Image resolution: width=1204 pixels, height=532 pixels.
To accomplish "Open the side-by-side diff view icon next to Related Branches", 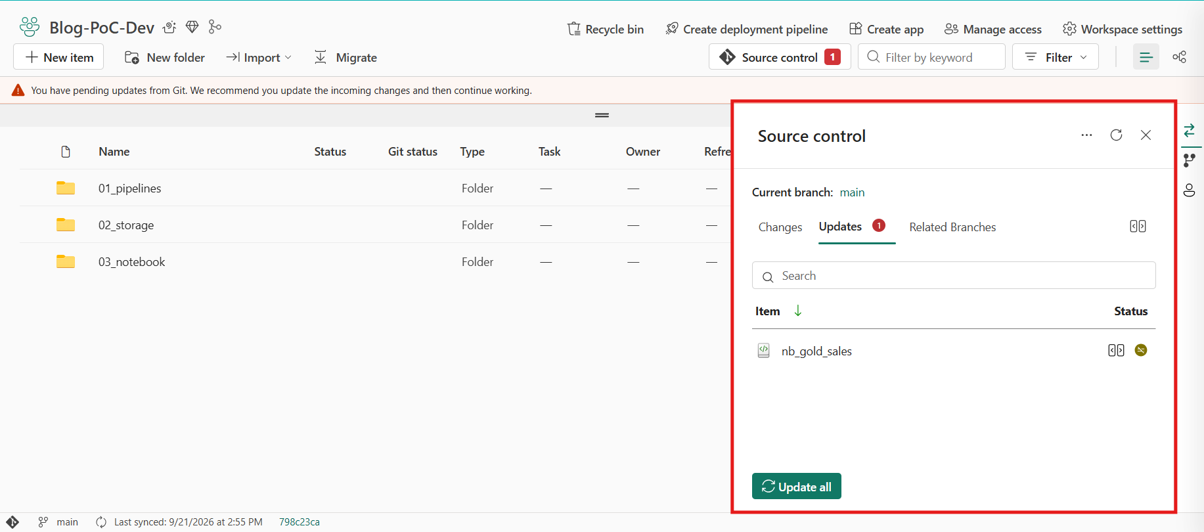I will click(x=1138, y=227).
